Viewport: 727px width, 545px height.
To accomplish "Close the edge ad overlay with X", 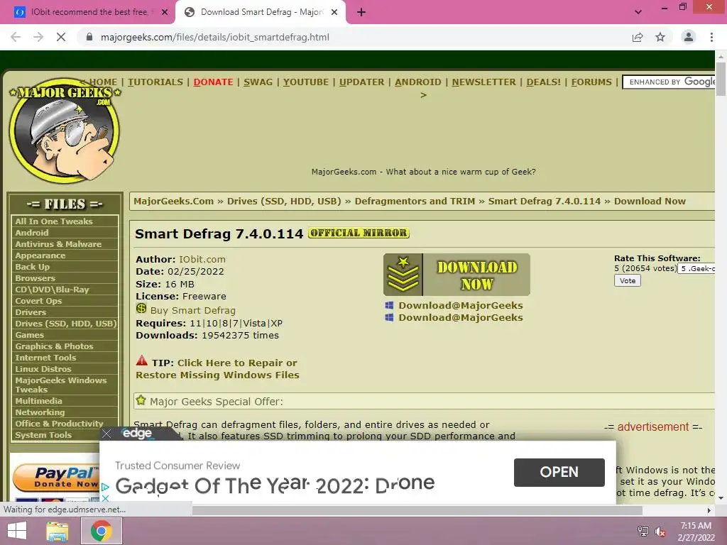I will (x=106, y=434).
